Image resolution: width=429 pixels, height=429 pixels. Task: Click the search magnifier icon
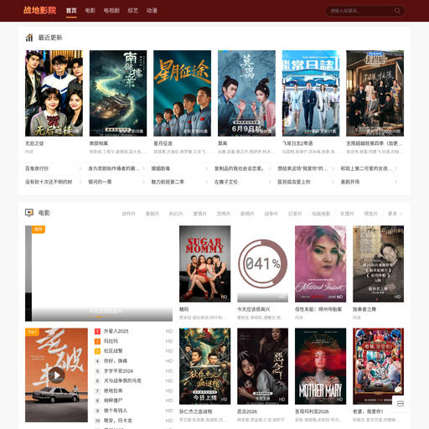point(397,11)
